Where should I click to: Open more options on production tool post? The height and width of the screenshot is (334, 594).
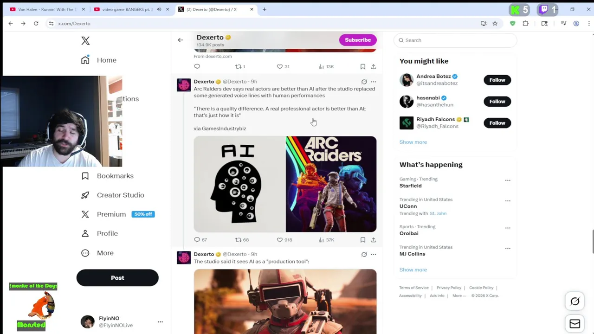374,254
